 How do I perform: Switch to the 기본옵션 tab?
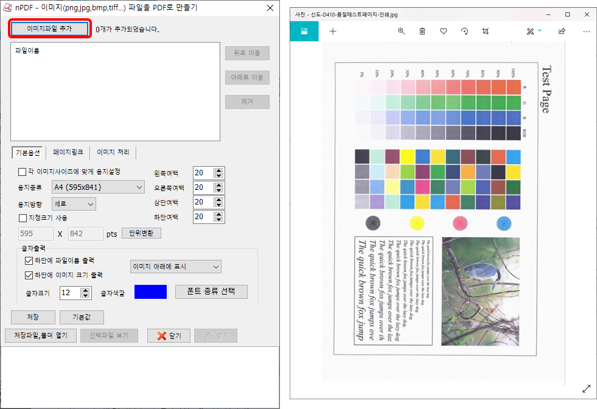[x=28, y=152]
